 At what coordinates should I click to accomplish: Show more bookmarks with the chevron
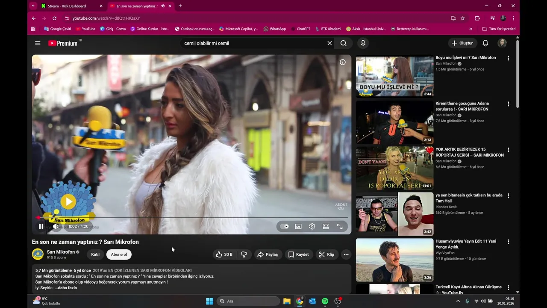pyautogui.click(x=471, y=29)
